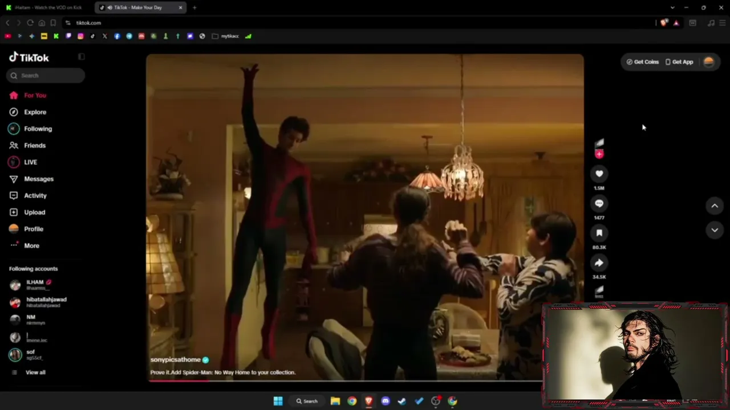Open Steam from the taskbar
The image size is (730, 410).
[x=402, y=401]
